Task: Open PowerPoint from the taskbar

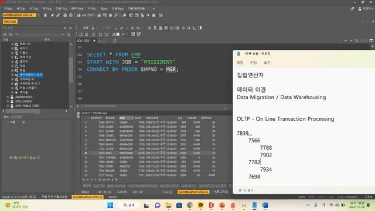Action: pyautogui.click(x=222, y=205)
